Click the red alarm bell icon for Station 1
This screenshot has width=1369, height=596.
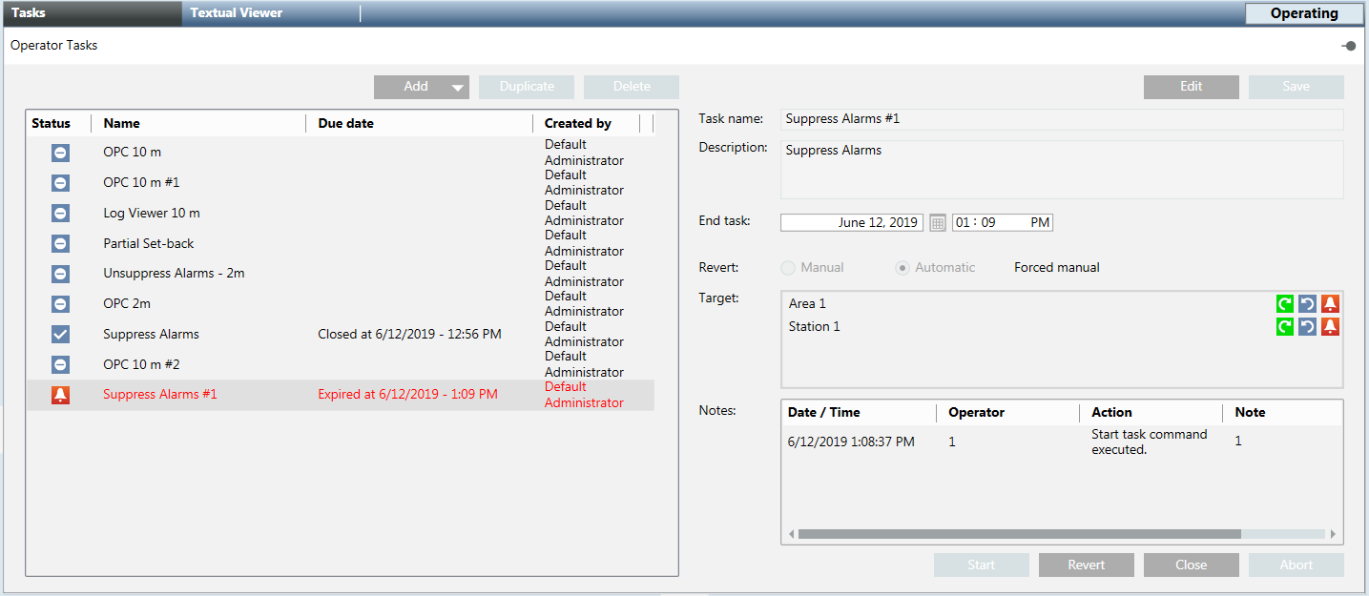tap(1330, 327)
